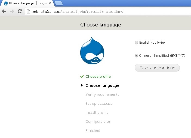Close the Choose language browser tab
The image size is (191, 138).
50,3
